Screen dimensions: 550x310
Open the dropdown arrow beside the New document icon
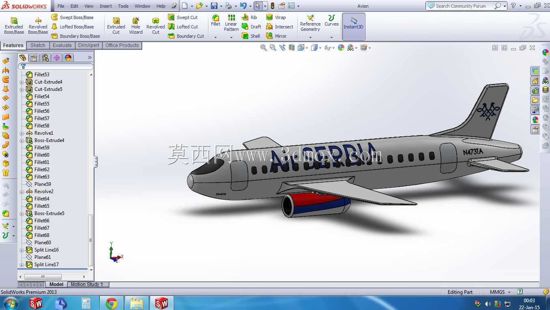tap(192, 6)
